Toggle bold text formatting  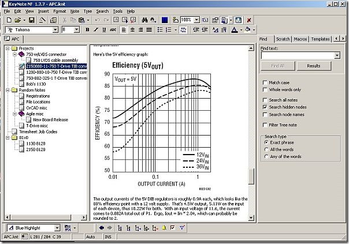[x=87, y=29]
